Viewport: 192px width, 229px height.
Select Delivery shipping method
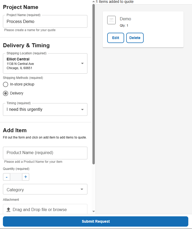click(6, 93)
